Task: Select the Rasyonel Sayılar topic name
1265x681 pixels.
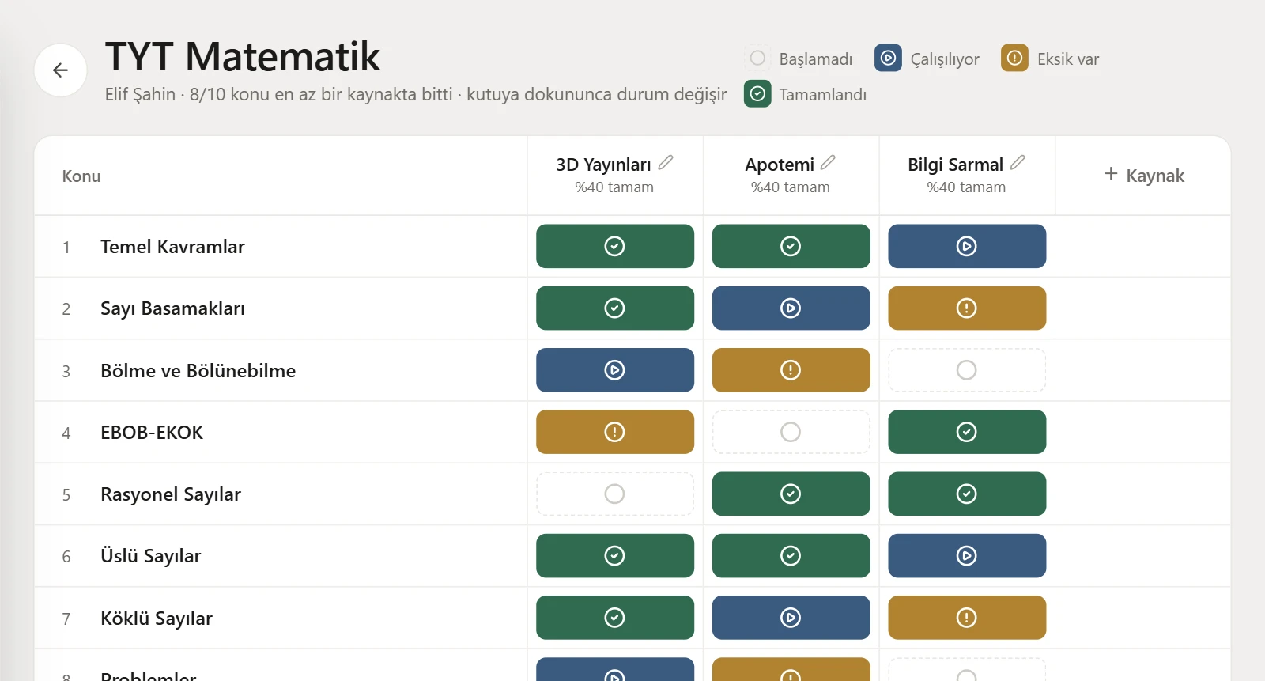Action: [171, 494]
